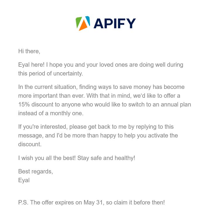Click "In the current situation" sentence start
Image resolution: width=211 pixels, height=222 pixels.
coord(48,87)
